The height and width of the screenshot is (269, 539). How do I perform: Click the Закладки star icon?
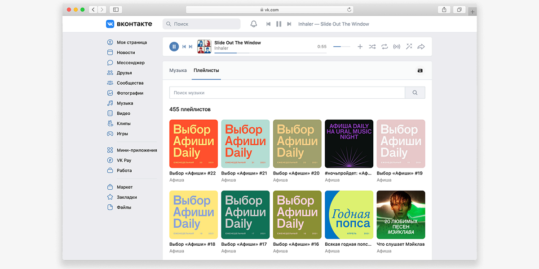click(110, 197)
